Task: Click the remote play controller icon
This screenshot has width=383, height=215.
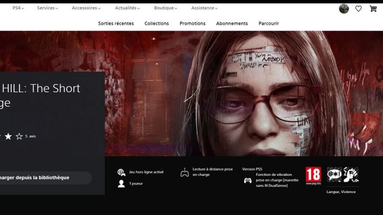Action: (x=185, y=172)
